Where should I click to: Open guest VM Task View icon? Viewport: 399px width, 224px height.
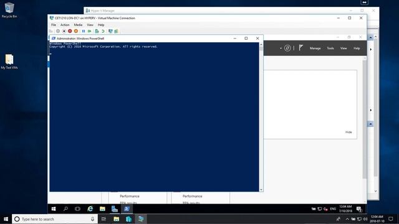77,209
